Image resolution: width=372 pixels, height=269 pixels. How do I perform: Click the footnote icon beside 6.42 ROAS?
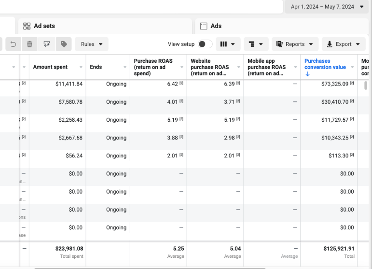(x=181, y=84)
